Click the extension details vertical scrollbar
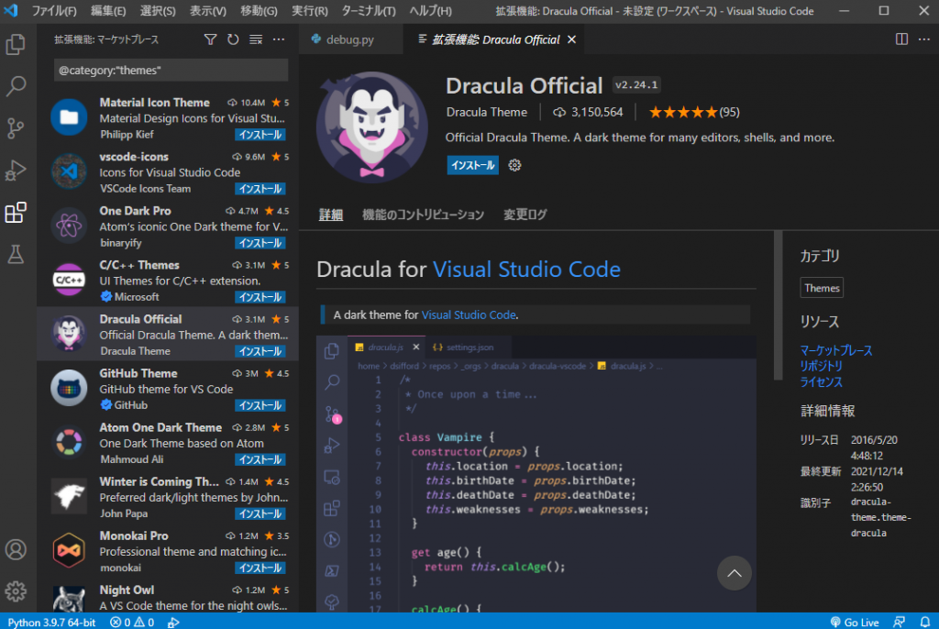 (x=778, y=305)
